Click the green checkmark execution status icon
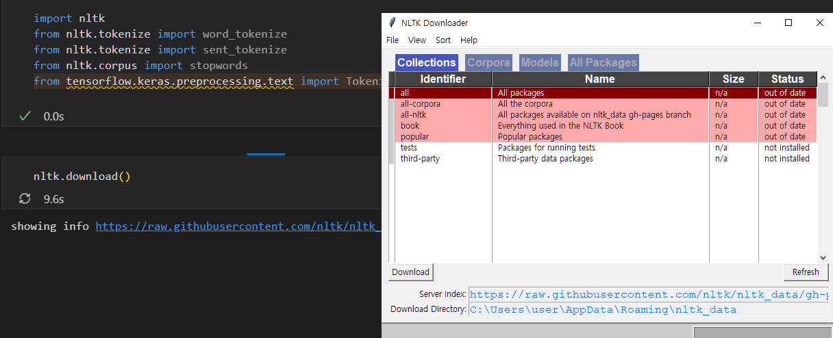The height and width of the screenshot is (338, 833). tap(25, 116)
